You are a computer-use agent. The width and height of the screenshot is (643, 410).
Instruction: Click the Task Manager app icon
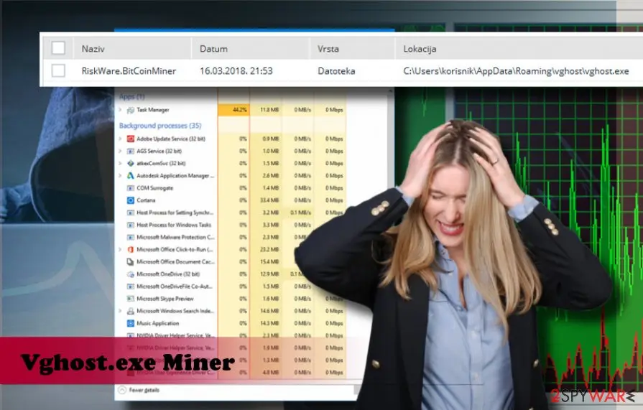click(131, 110)
